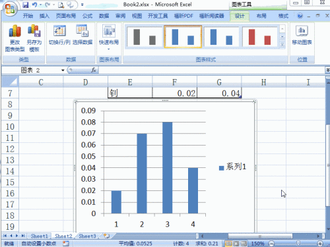The width and height of the screenshot is (330, 247).
Task: Click the Name Box showing 图表 2
Action: [31, 70]
